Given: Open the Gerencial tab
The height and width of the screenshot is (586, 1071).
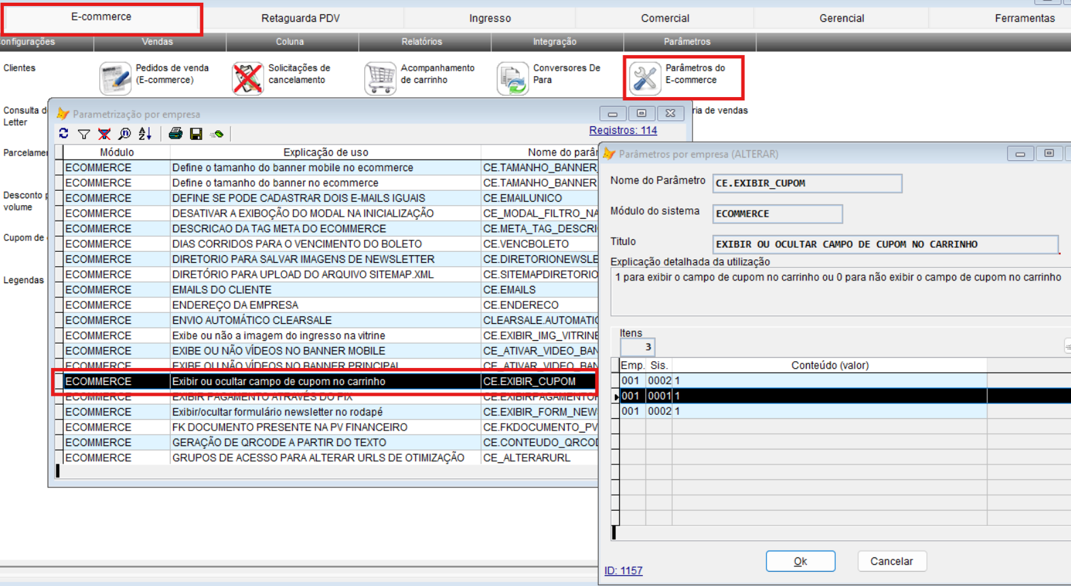Looking at the screenshot, I should [841, 18].
